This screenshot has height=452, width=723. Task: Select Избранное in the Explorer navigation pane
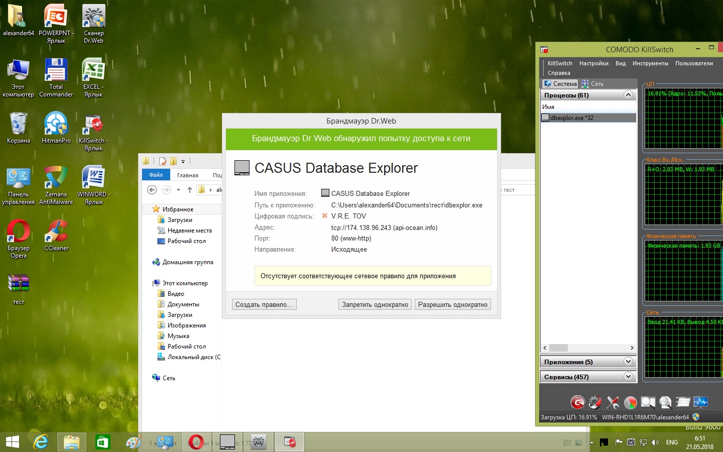pyautogui.click(x=178, y=209)
